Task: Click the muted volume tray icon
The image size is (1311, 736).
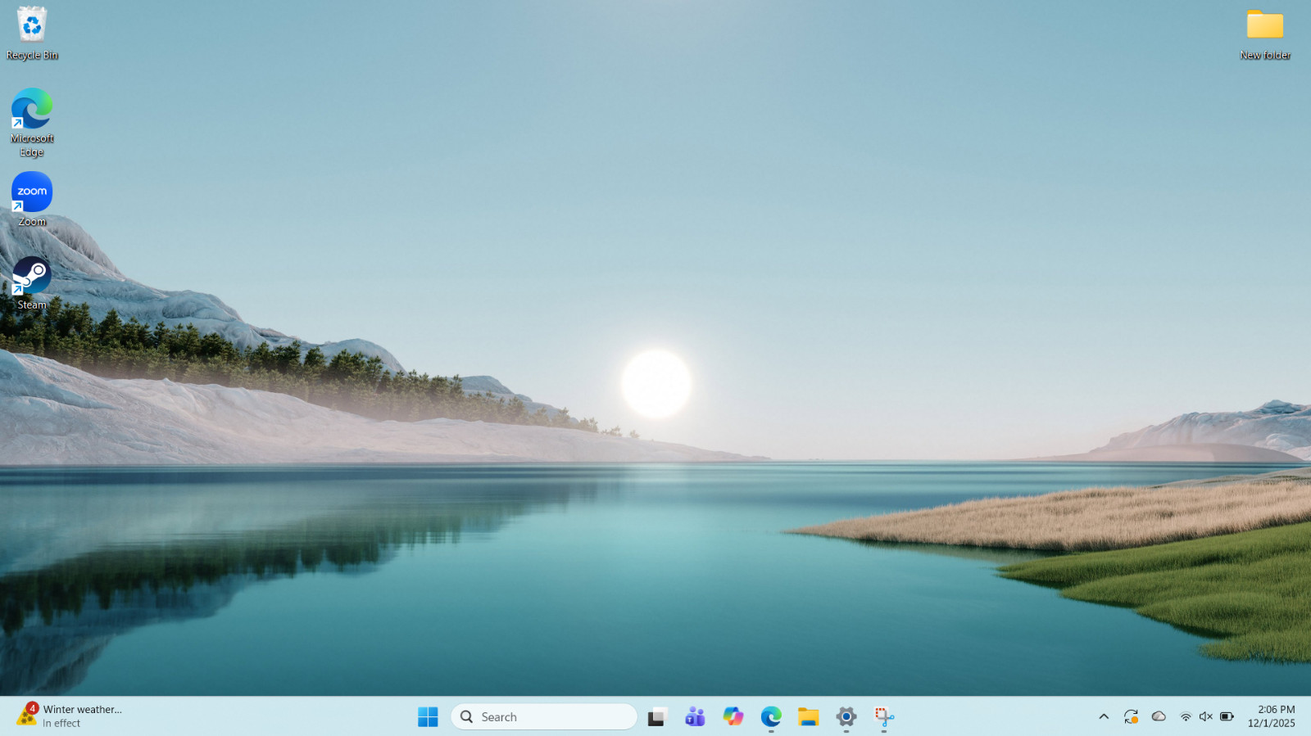Action: coord(1205,717)
